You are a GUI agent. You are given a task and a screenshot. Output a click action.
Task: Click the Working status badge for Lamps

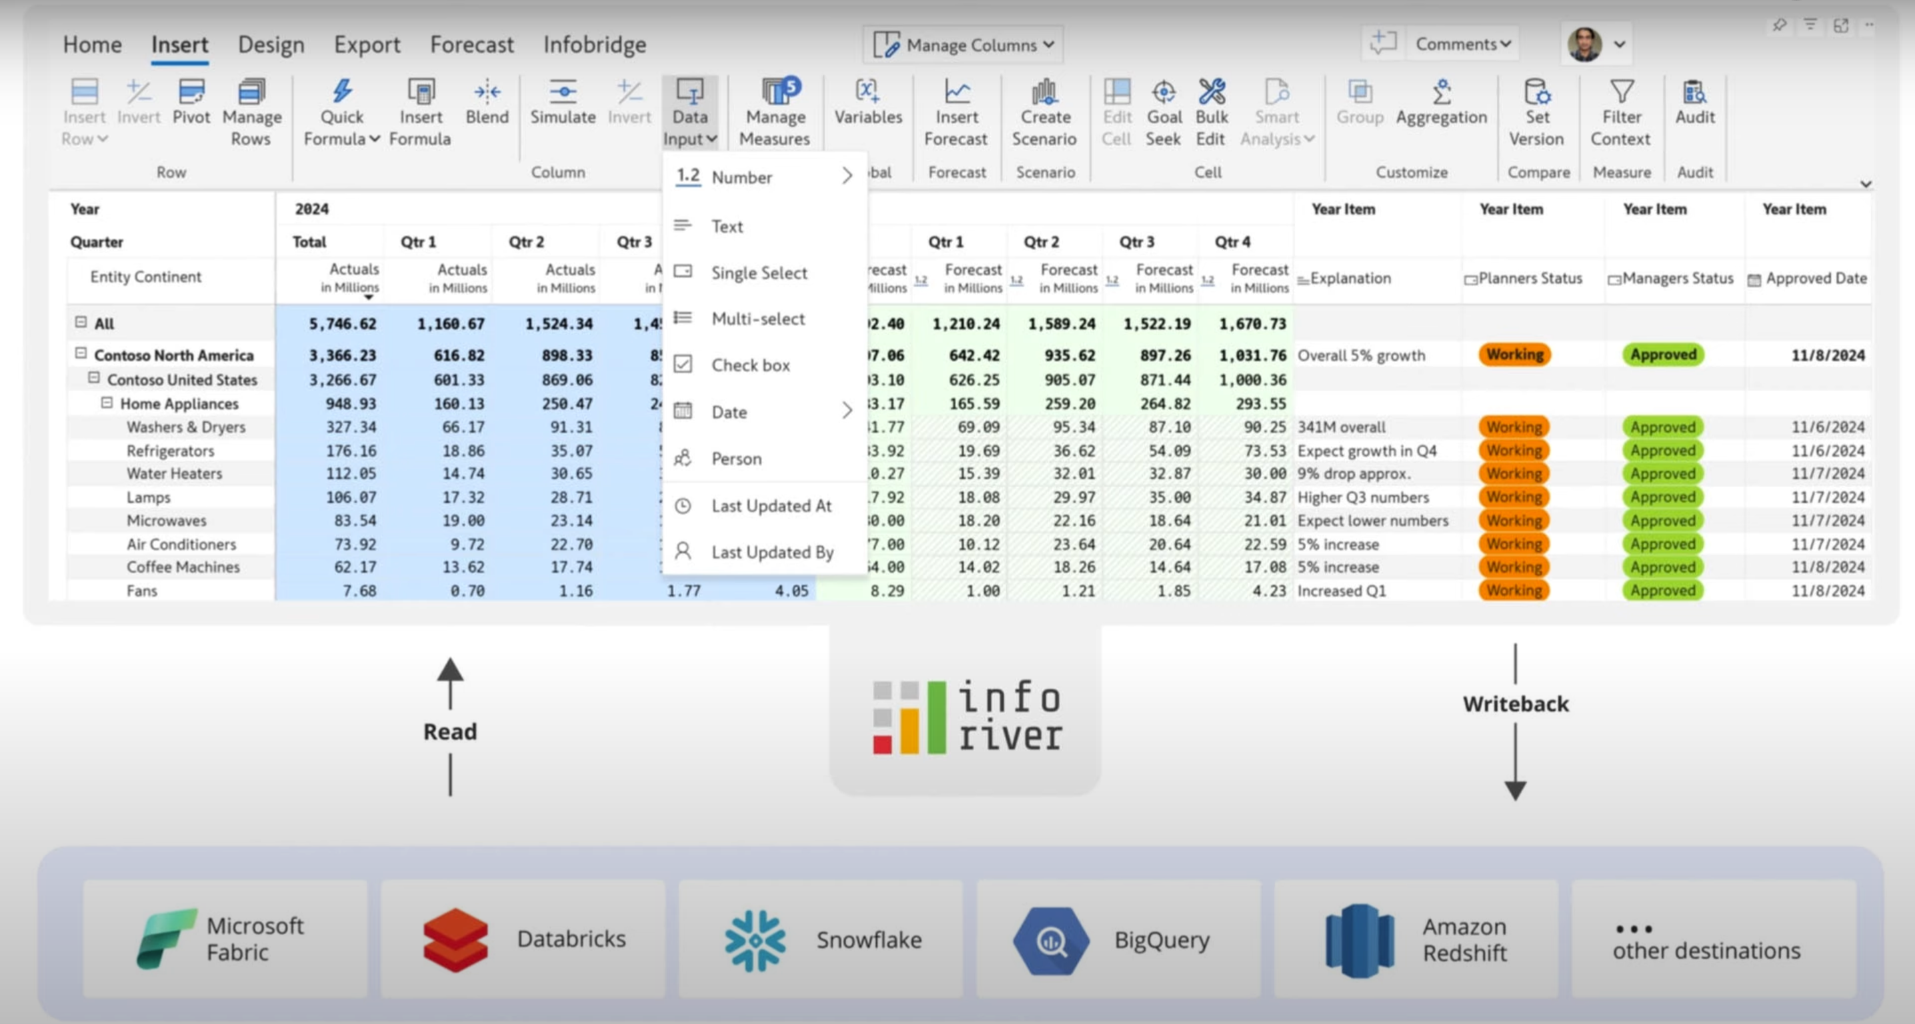[x=1514, y=497]
